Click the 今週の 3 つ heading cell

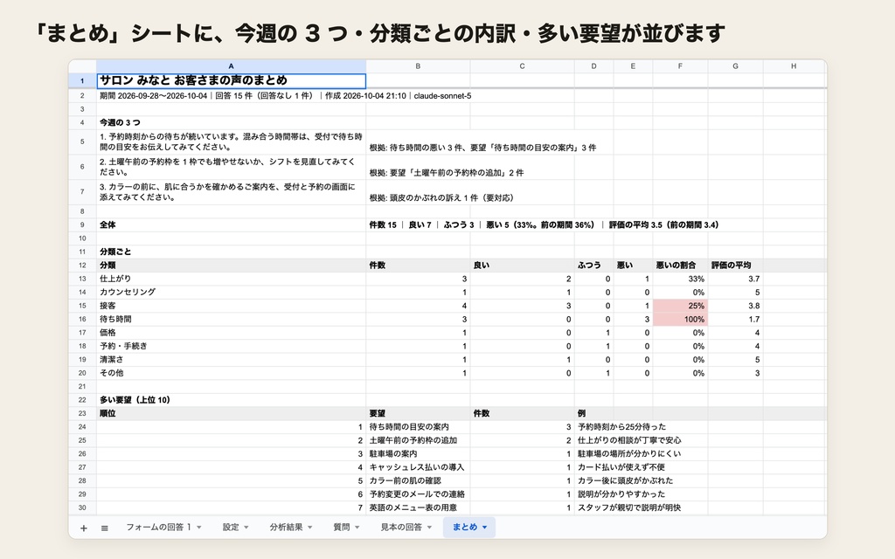coord(231,122)
